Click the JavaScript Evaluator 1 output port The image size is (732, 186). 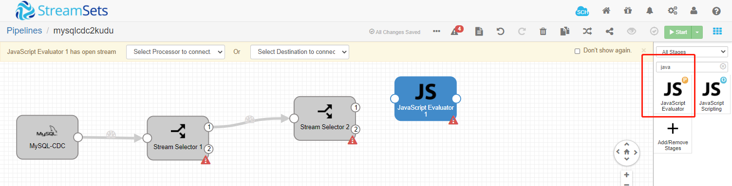pyautogui.click(x=457, y=99)
